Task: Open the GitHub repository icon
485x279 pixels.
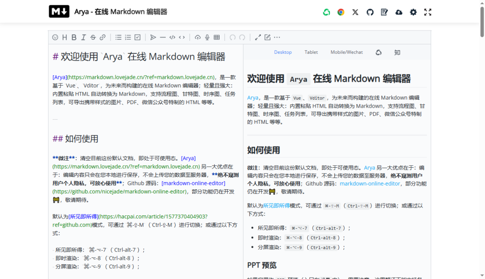Action: [370, 12]
